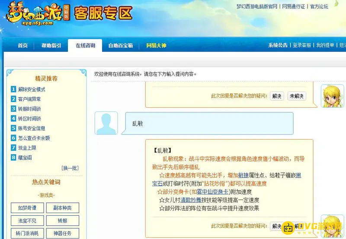Click the 【乱敏】 reply title

click(x=163, y=150)
